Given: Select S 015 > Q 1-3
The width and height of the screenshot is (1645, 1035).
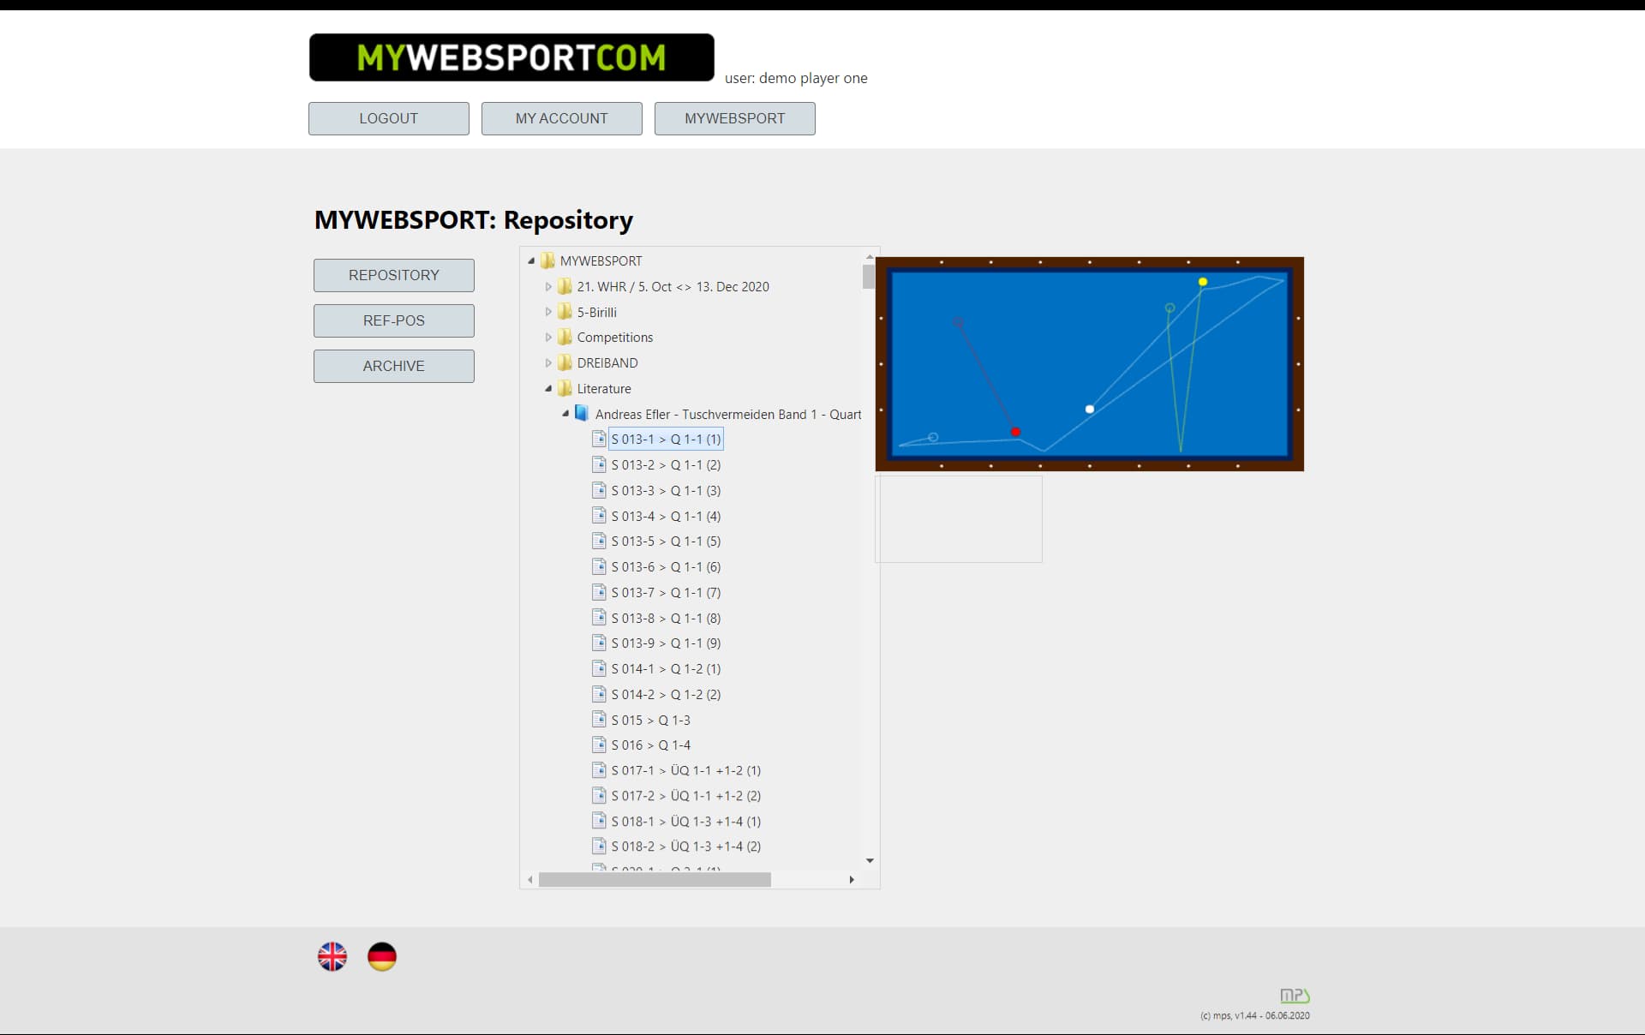Looking at the screenshot, I should 650,720.
